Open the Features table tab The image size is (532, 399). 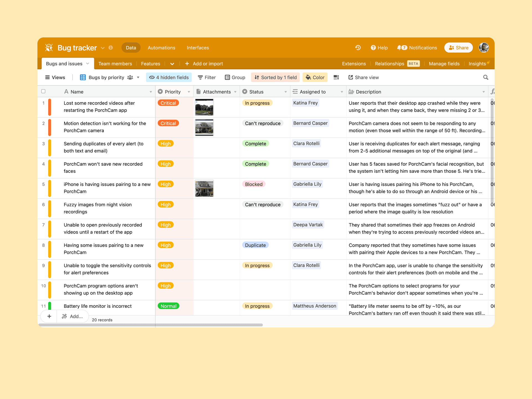click(x=150, y=64)
